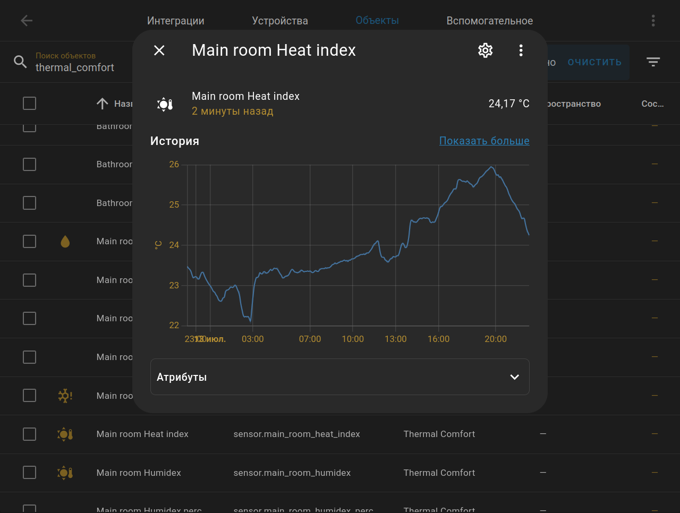Click Thermal Comfort in the Humidex row
680x513 pixels.
pos(439,473)
